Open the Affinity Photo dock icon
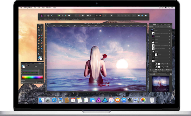 [x=99, y=100]
